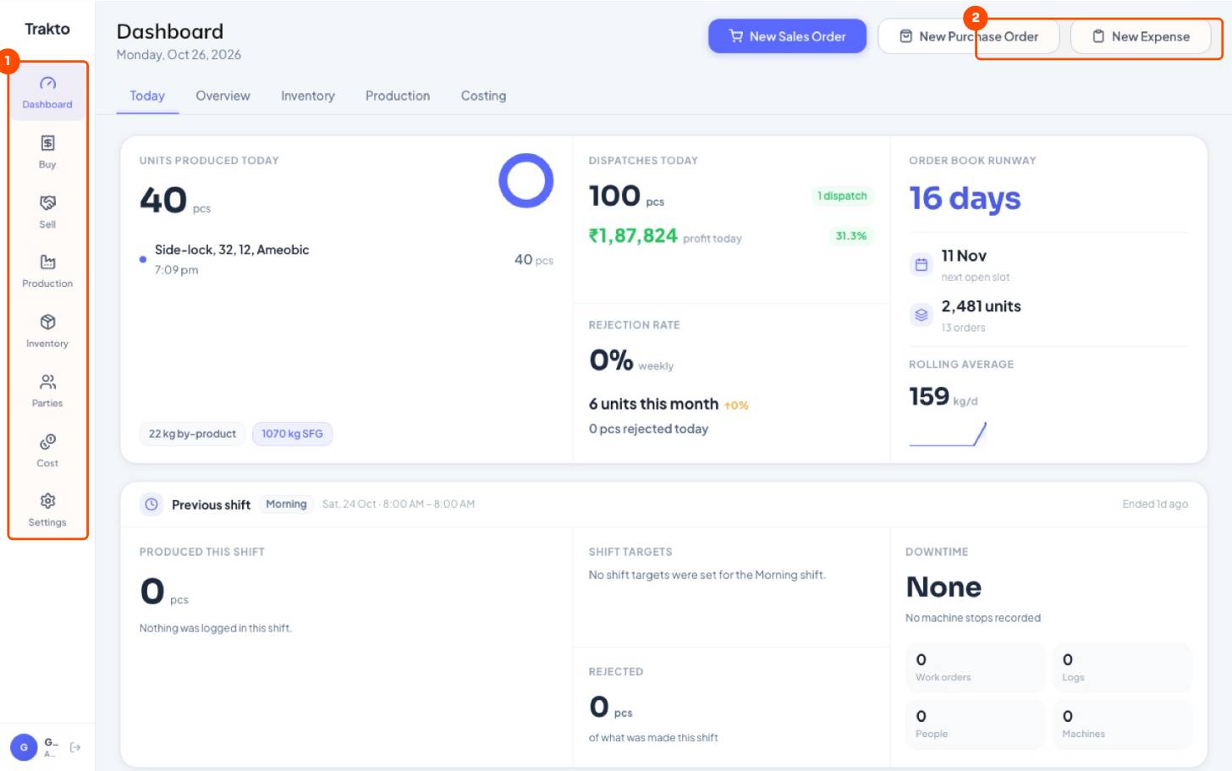Screen dimensions: 1232x771
Task: Click the 6 units this month text
Action: (x=653, y=405)
